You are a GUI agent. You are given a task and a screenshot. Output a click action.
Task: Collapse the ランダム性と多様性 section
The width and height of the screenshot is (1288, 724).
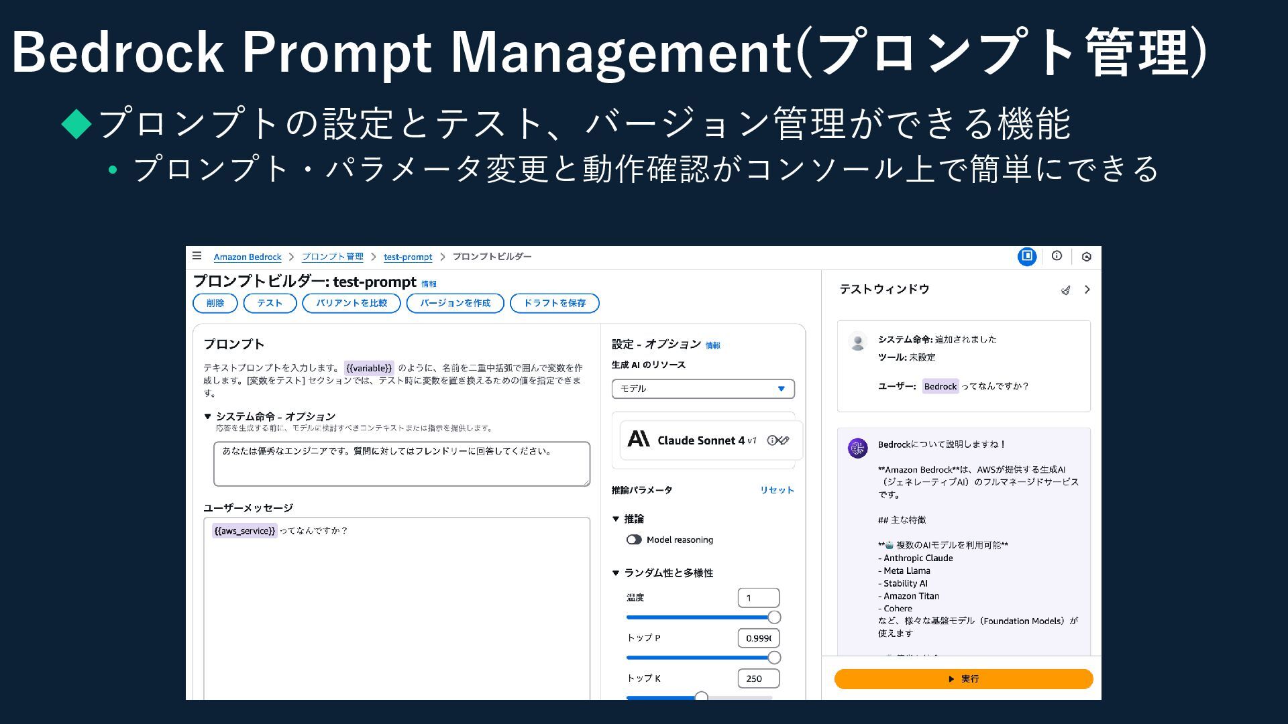coord(615,572)
